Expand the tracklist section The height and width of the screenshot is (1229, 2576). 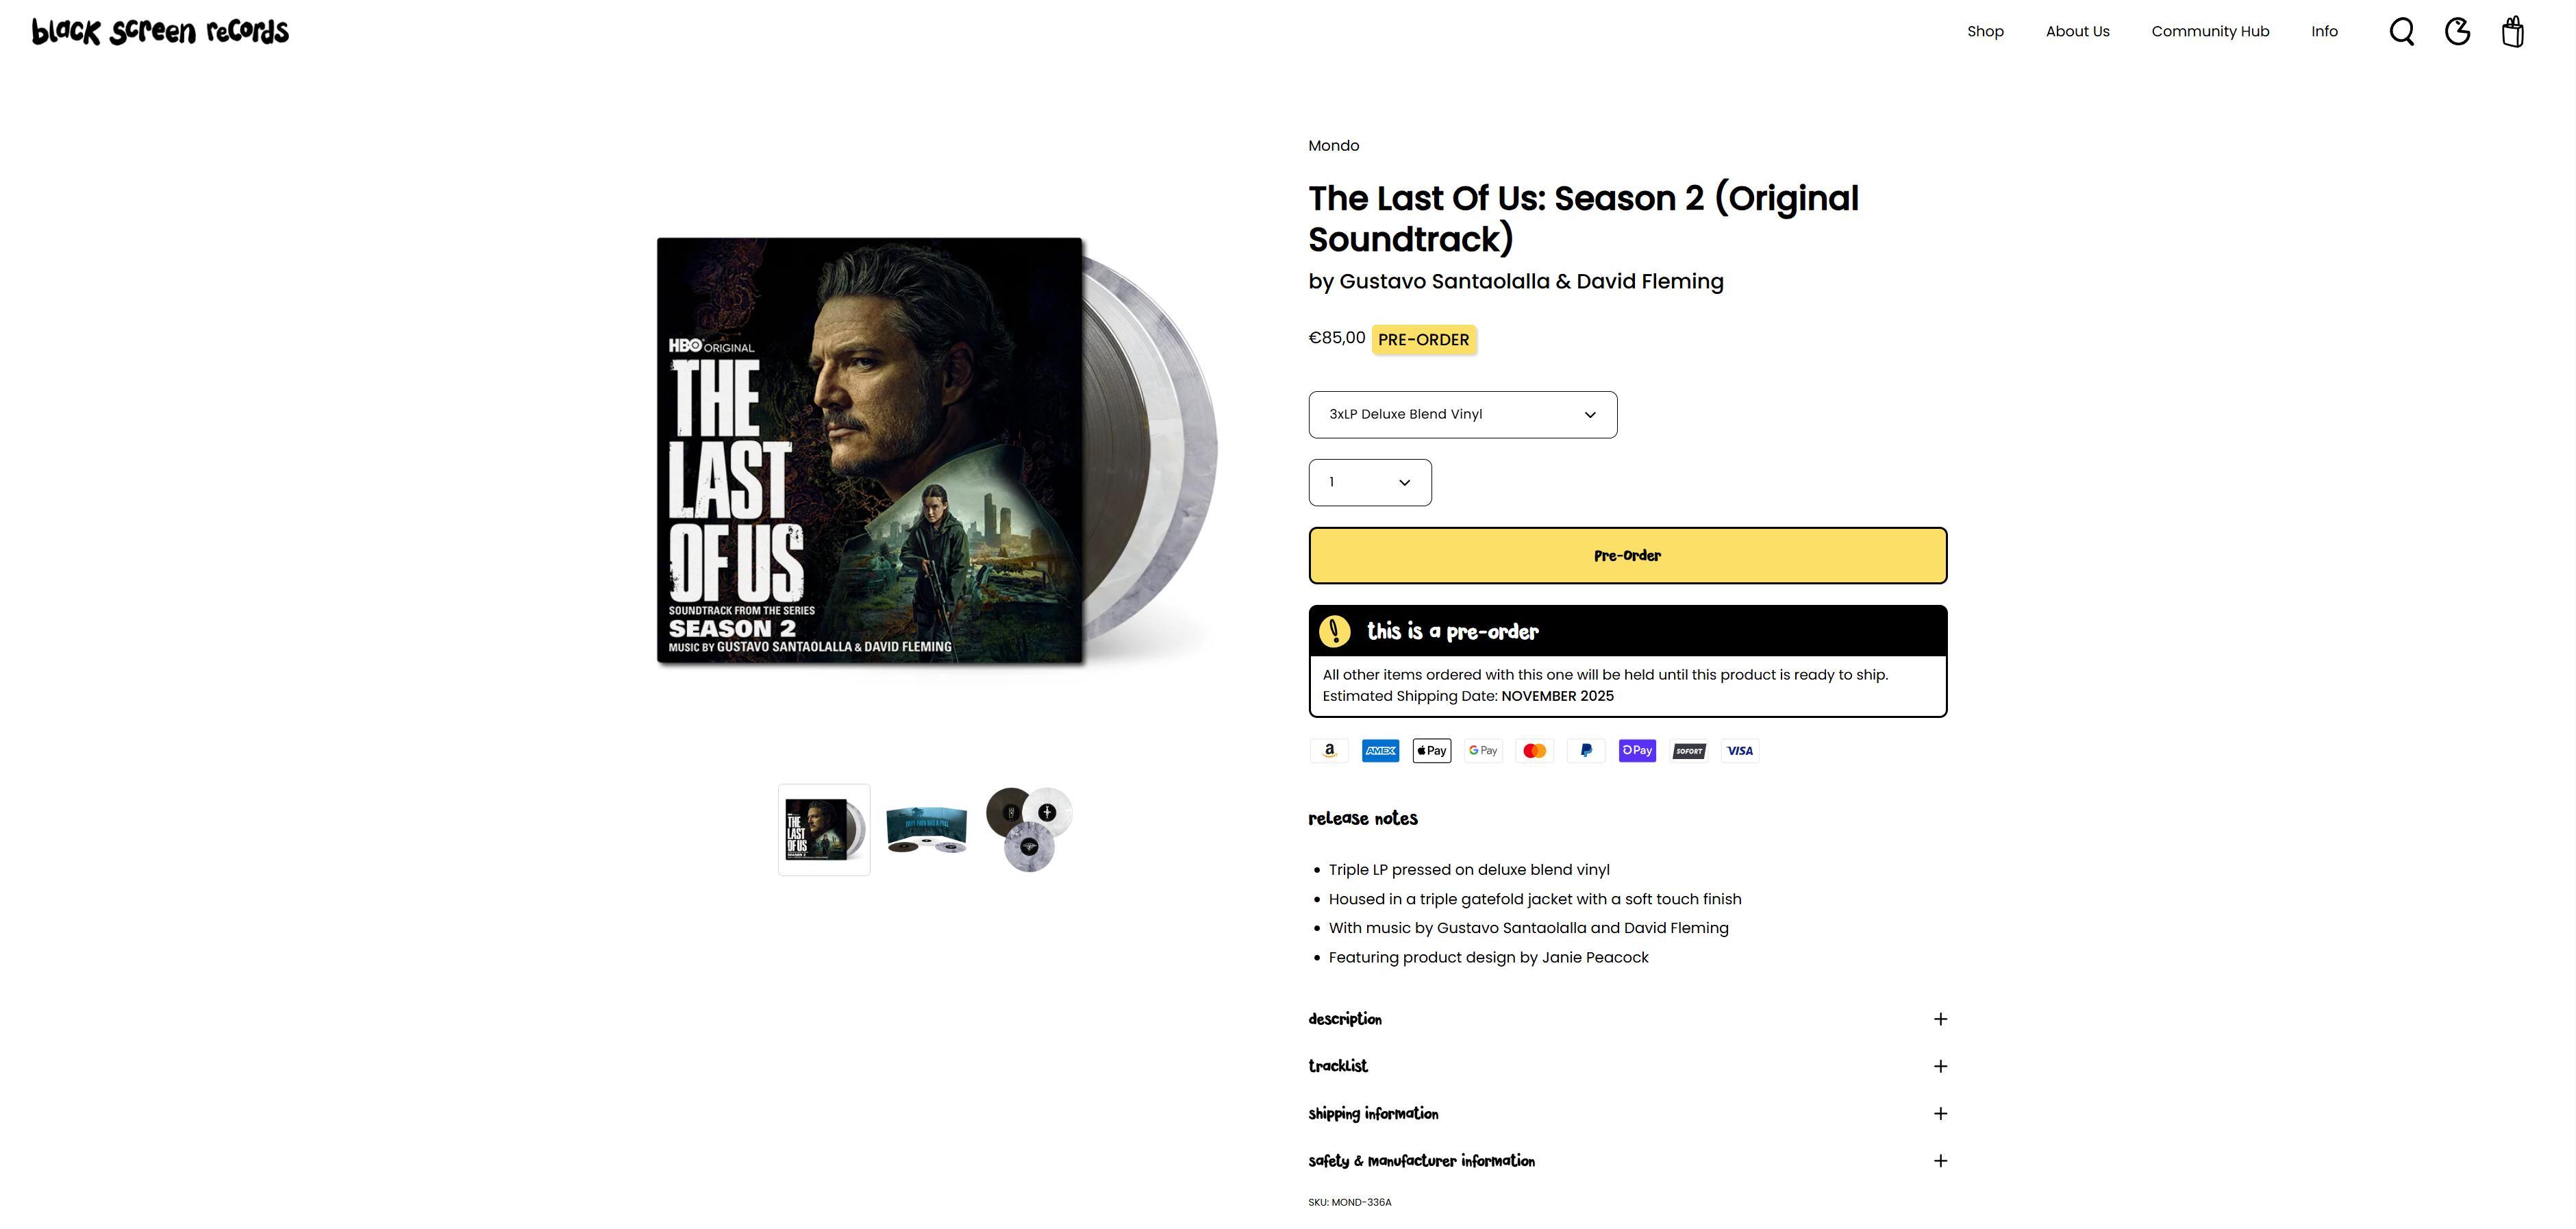click(x=1627, y=1066)
